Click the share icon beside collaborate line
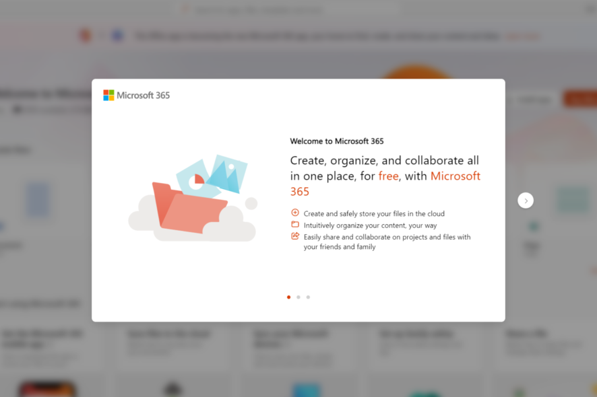The height and width of the screenshot is (397, 597). pos(295,236)
